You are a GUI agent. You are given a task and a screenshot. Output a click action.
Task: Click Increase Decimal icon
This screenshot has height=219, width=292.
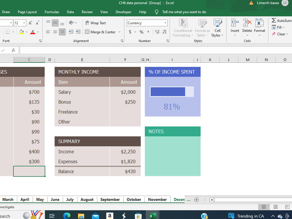[157, 32]
